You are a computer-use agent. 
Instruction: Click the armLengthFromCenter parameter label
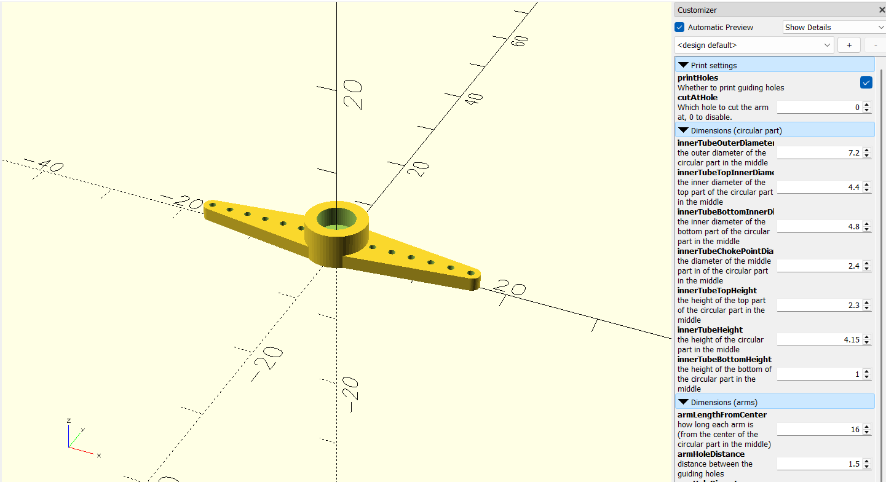[722, 415]
